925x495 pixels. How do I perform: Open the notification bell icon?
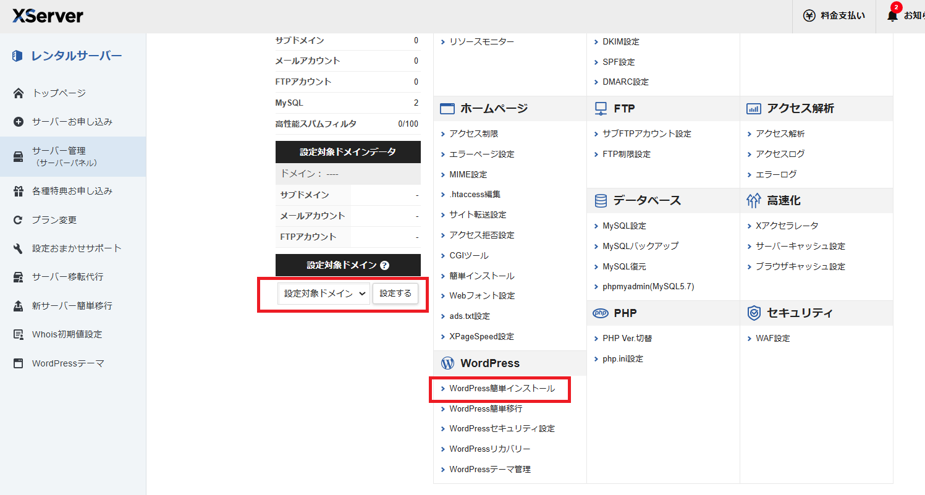(x=892, y=16)
